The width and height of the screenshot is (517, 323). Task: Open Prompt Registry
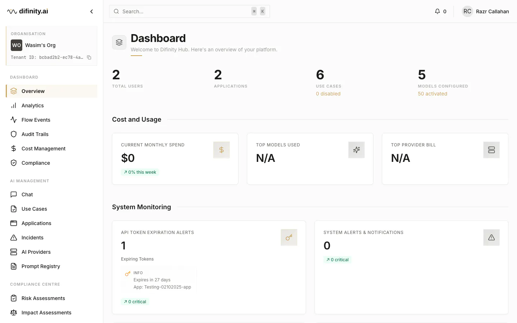(52, 266)
